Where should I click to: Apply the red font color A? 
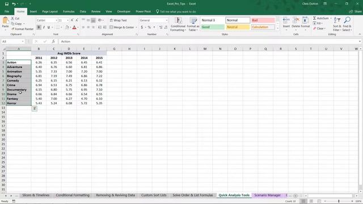pyautogui.click(x=74, y=27)
